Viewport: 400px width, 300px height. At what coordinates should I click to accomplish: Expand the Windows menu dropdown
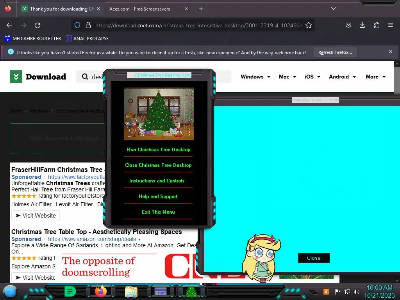[255, 77]
